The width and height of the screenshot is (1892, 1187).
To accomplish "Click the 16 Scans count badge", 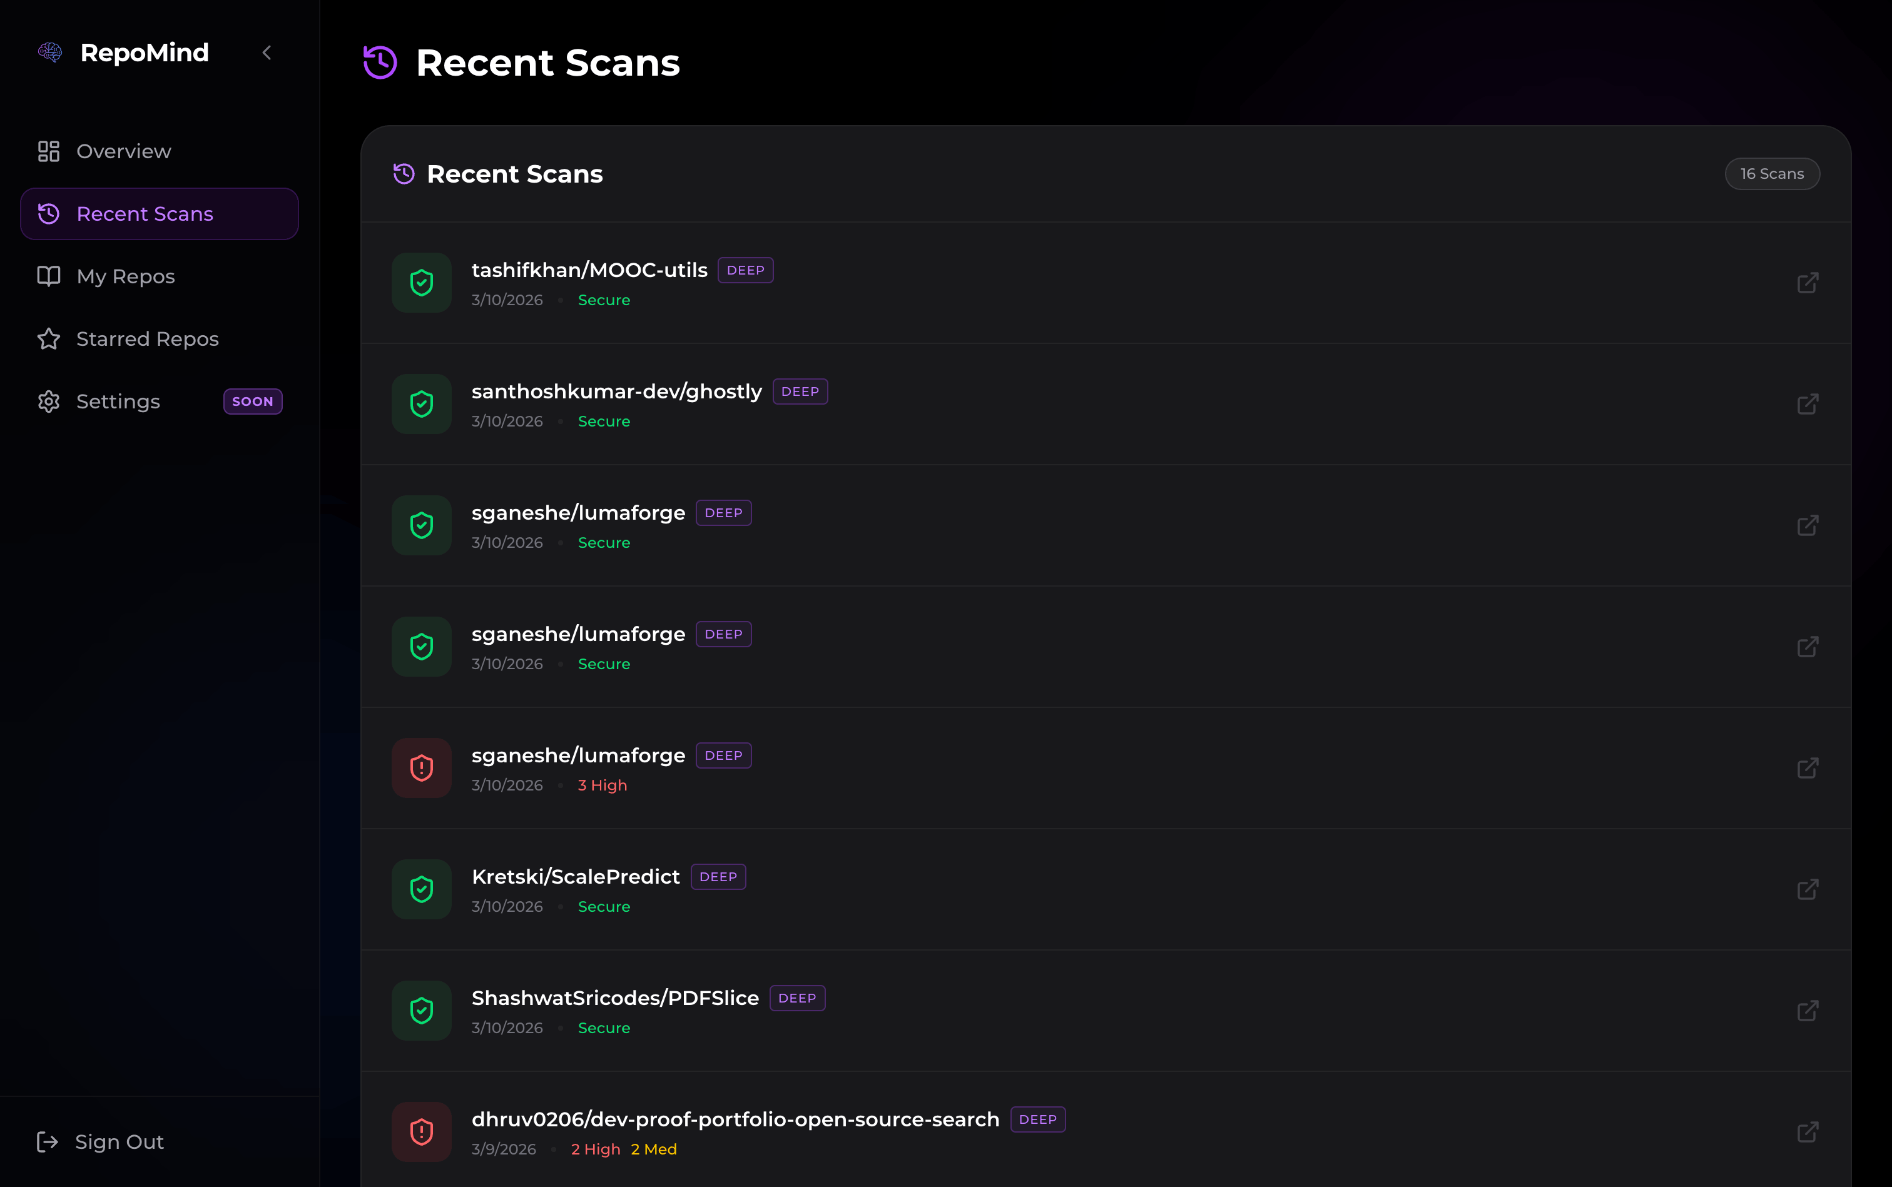I will coord(1772,173).
